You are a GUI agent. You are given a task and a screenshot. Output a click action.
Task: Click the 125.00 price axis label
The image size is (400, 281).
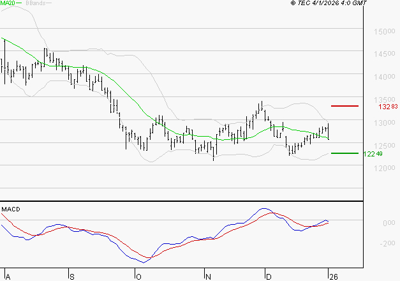pyautogui.click(x=385, y=146)
